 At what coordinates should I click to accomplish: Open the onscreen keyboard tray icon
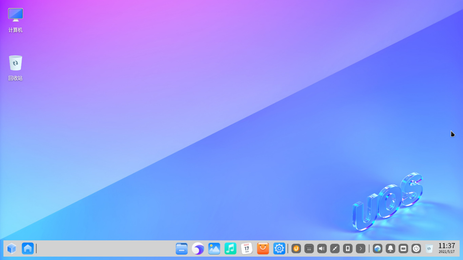point(309,248)
